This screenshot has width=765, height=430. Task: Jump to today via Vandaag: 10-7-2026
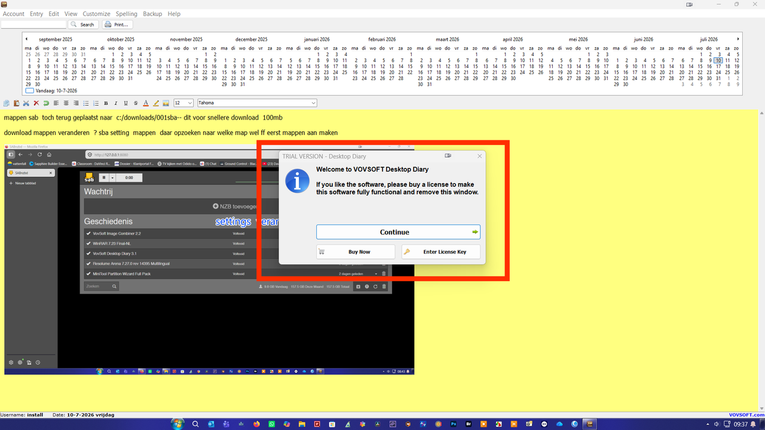point(51,91)
